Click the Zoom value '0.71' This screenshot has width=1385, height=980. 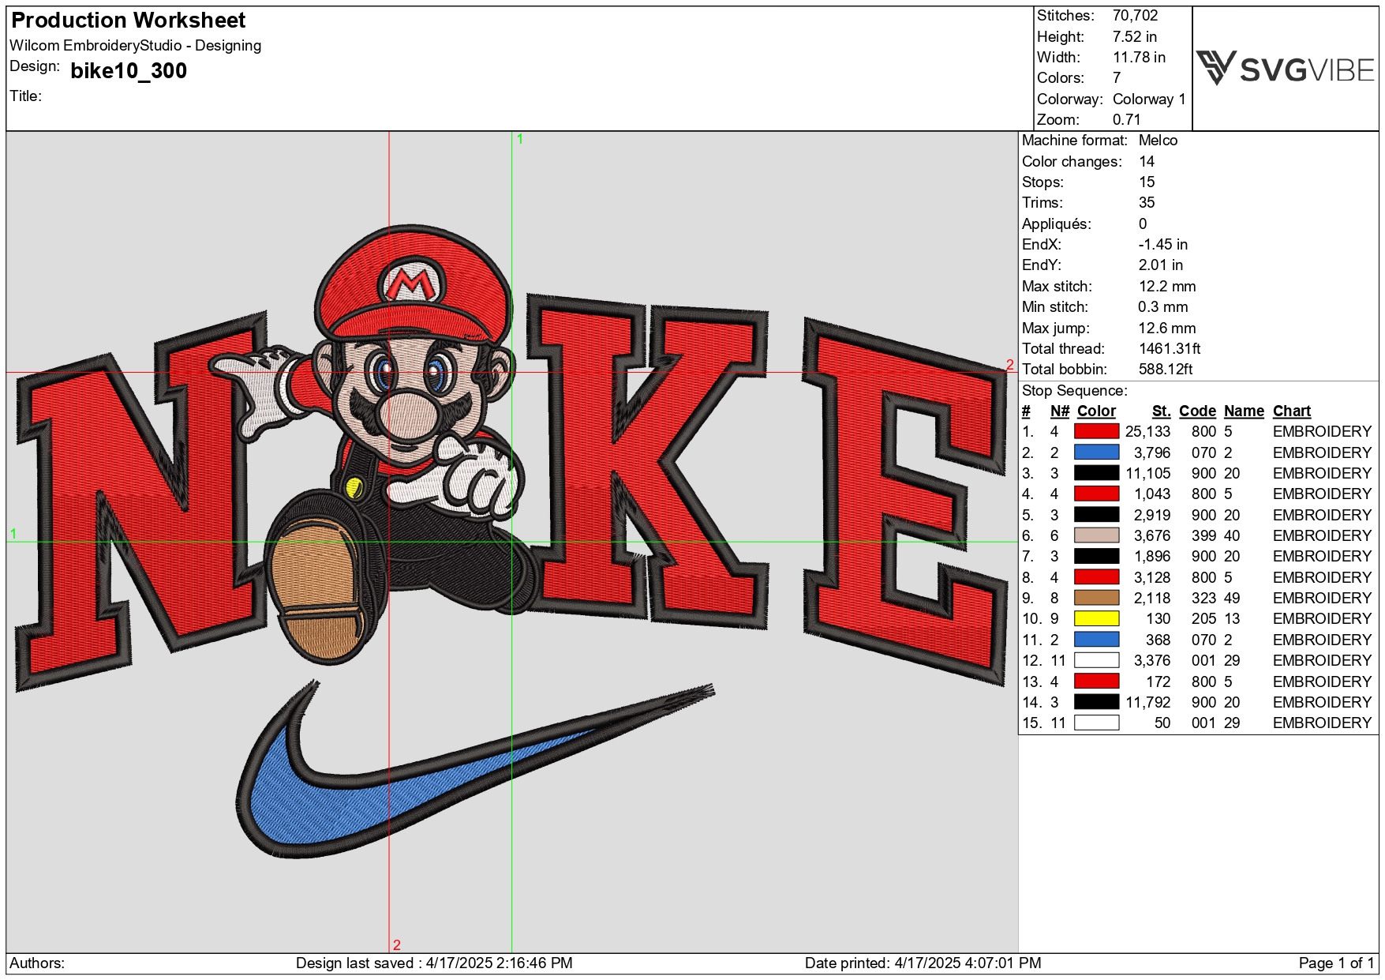(1126, 119)
